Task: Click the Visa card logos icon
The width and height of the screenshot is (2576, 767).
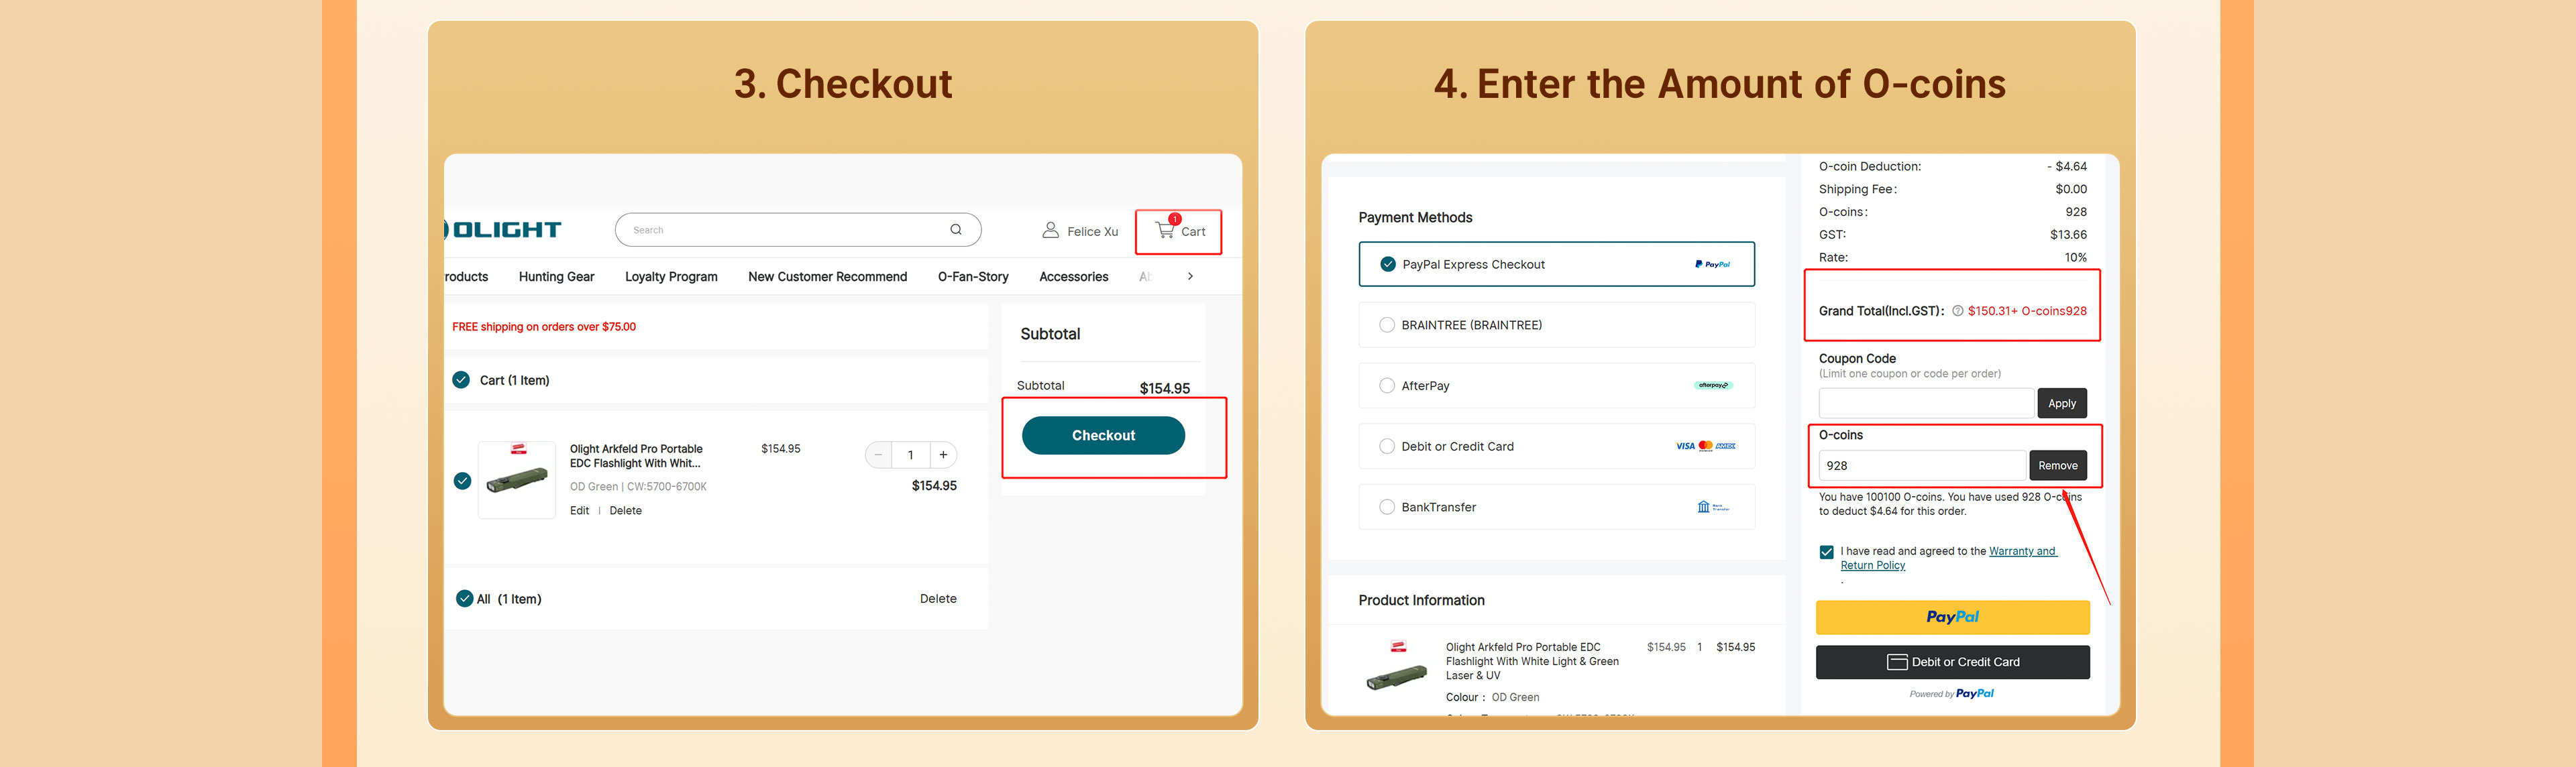Action: click(1705, 446)
